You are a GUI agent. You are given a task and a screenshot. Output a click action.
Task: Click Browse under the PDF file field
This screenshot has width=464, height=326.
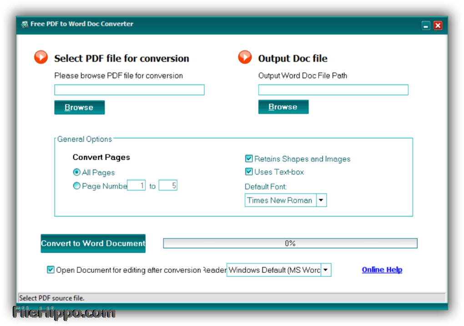click(79, 107)
